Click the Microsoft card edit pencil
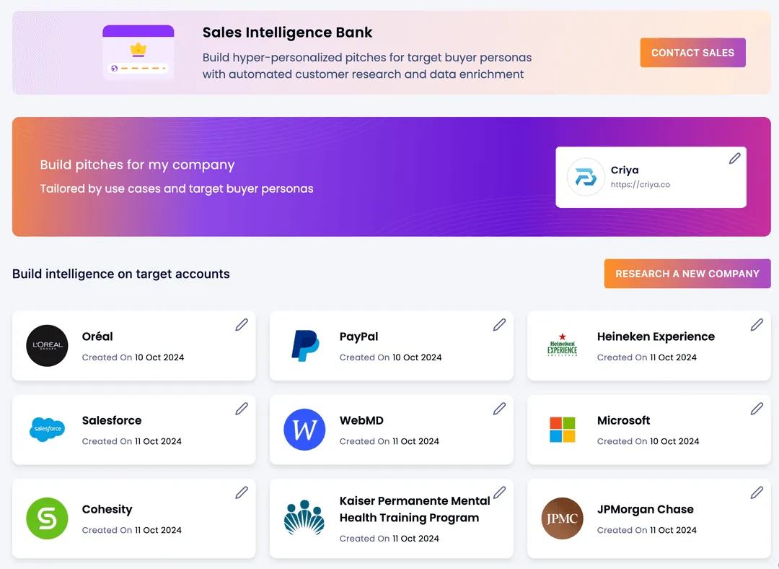 757,409
